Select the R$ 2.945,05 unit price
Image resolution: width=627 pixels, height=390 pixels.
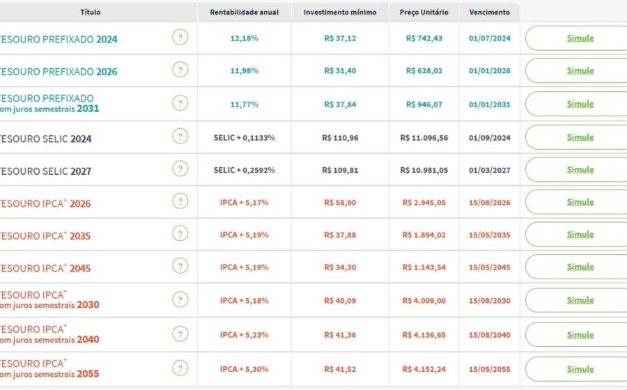click(424, 203)
